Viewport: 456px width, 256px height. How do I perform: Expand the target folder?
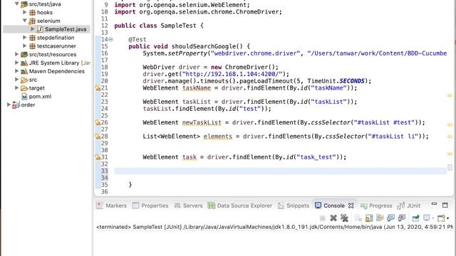pos(17,88)
